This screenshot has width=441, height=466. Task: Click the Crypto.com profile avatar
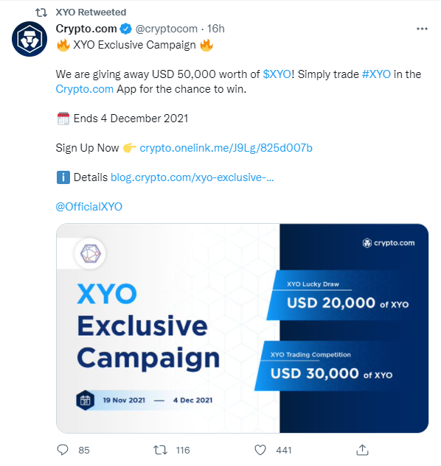(29, 39)
